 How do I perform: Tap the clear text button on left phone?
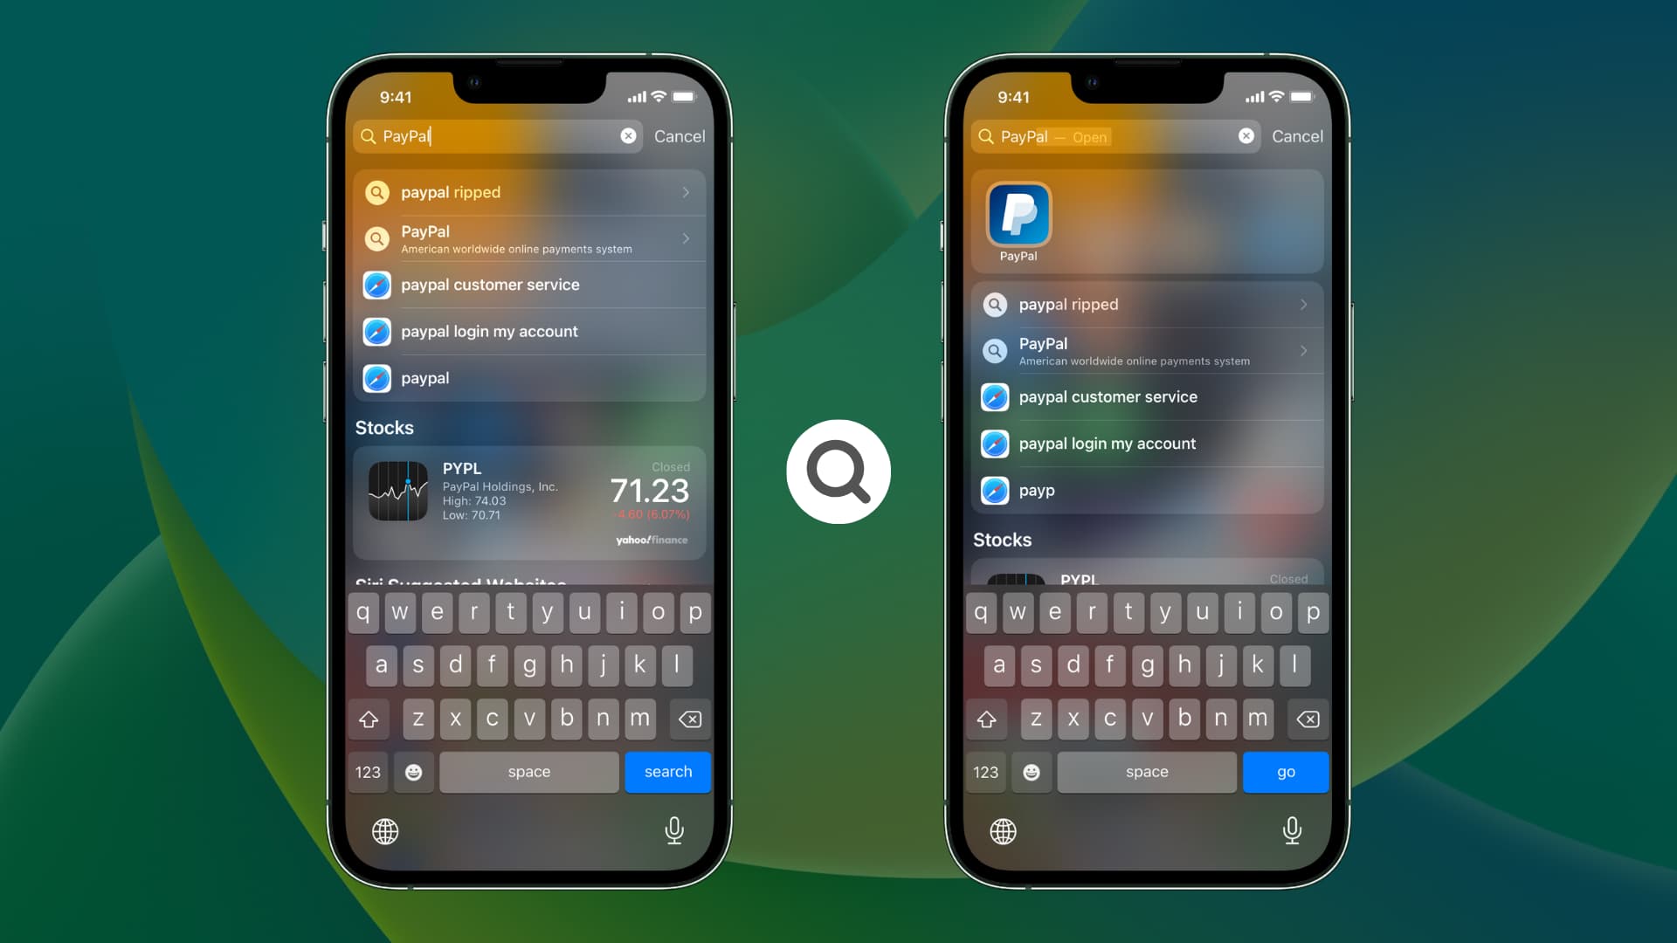point(628,136)
